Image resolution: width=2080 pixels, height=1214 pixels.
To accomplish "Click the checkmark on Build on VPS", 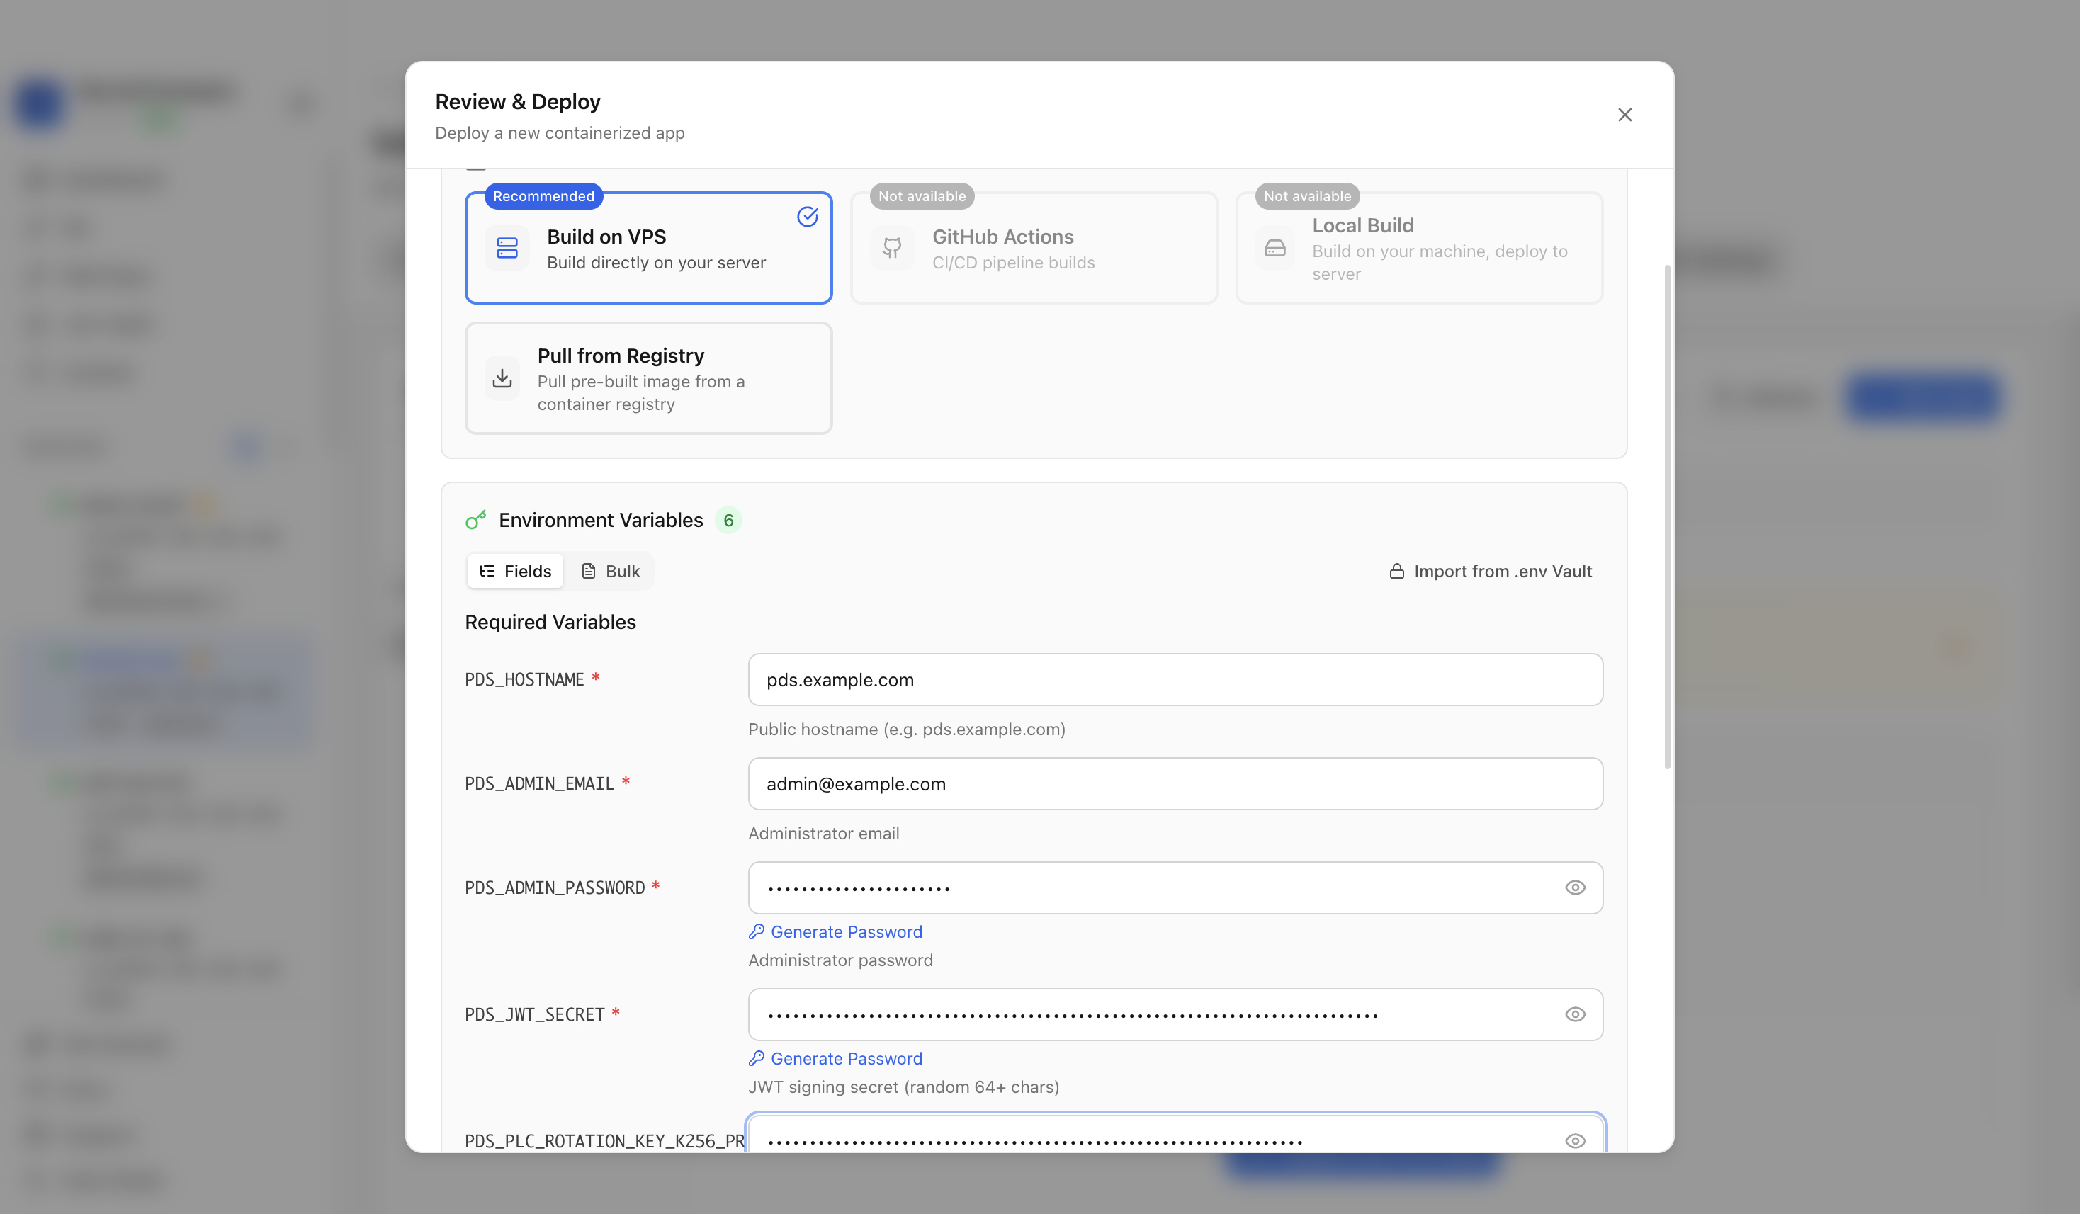I will (x=807, y=216).
